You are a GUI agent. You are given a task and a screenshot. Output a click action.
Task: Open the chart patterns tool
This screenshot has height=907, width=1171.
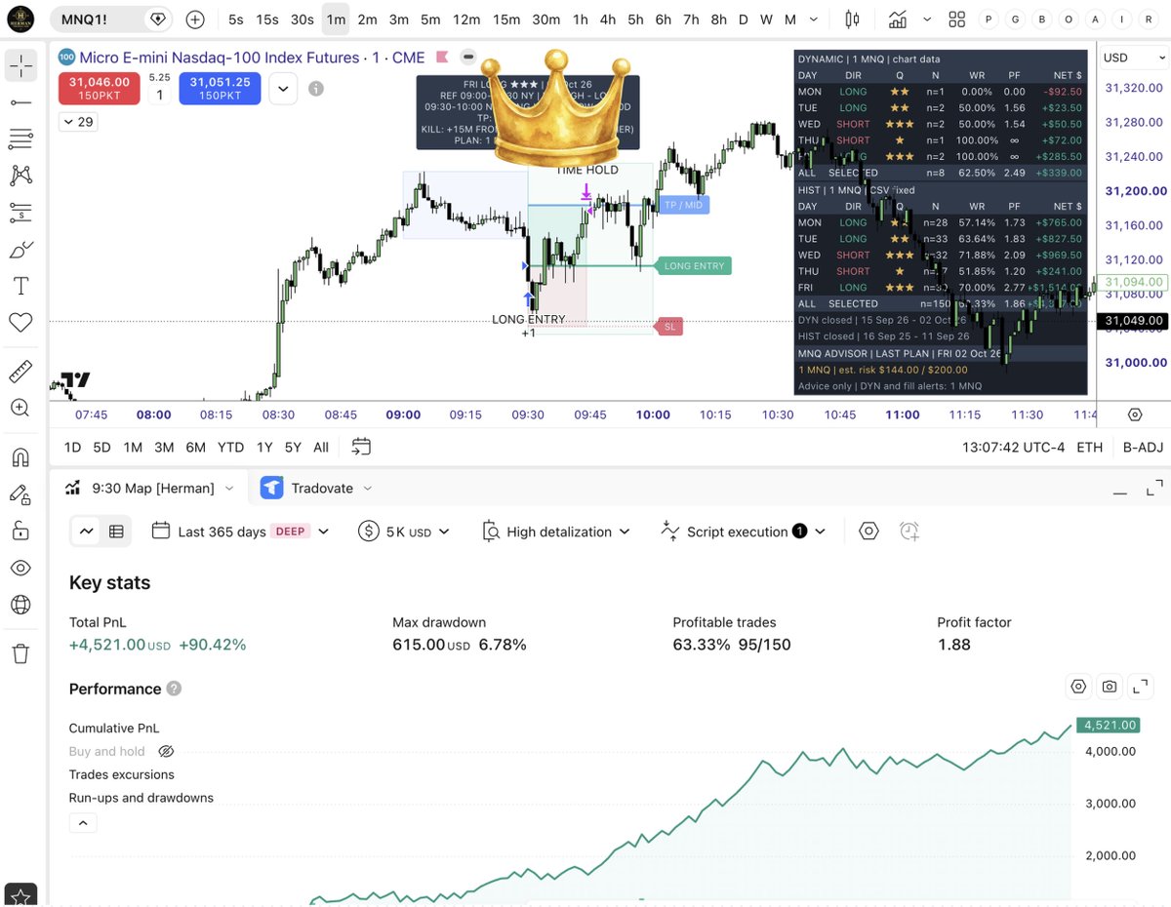point(21,177)
